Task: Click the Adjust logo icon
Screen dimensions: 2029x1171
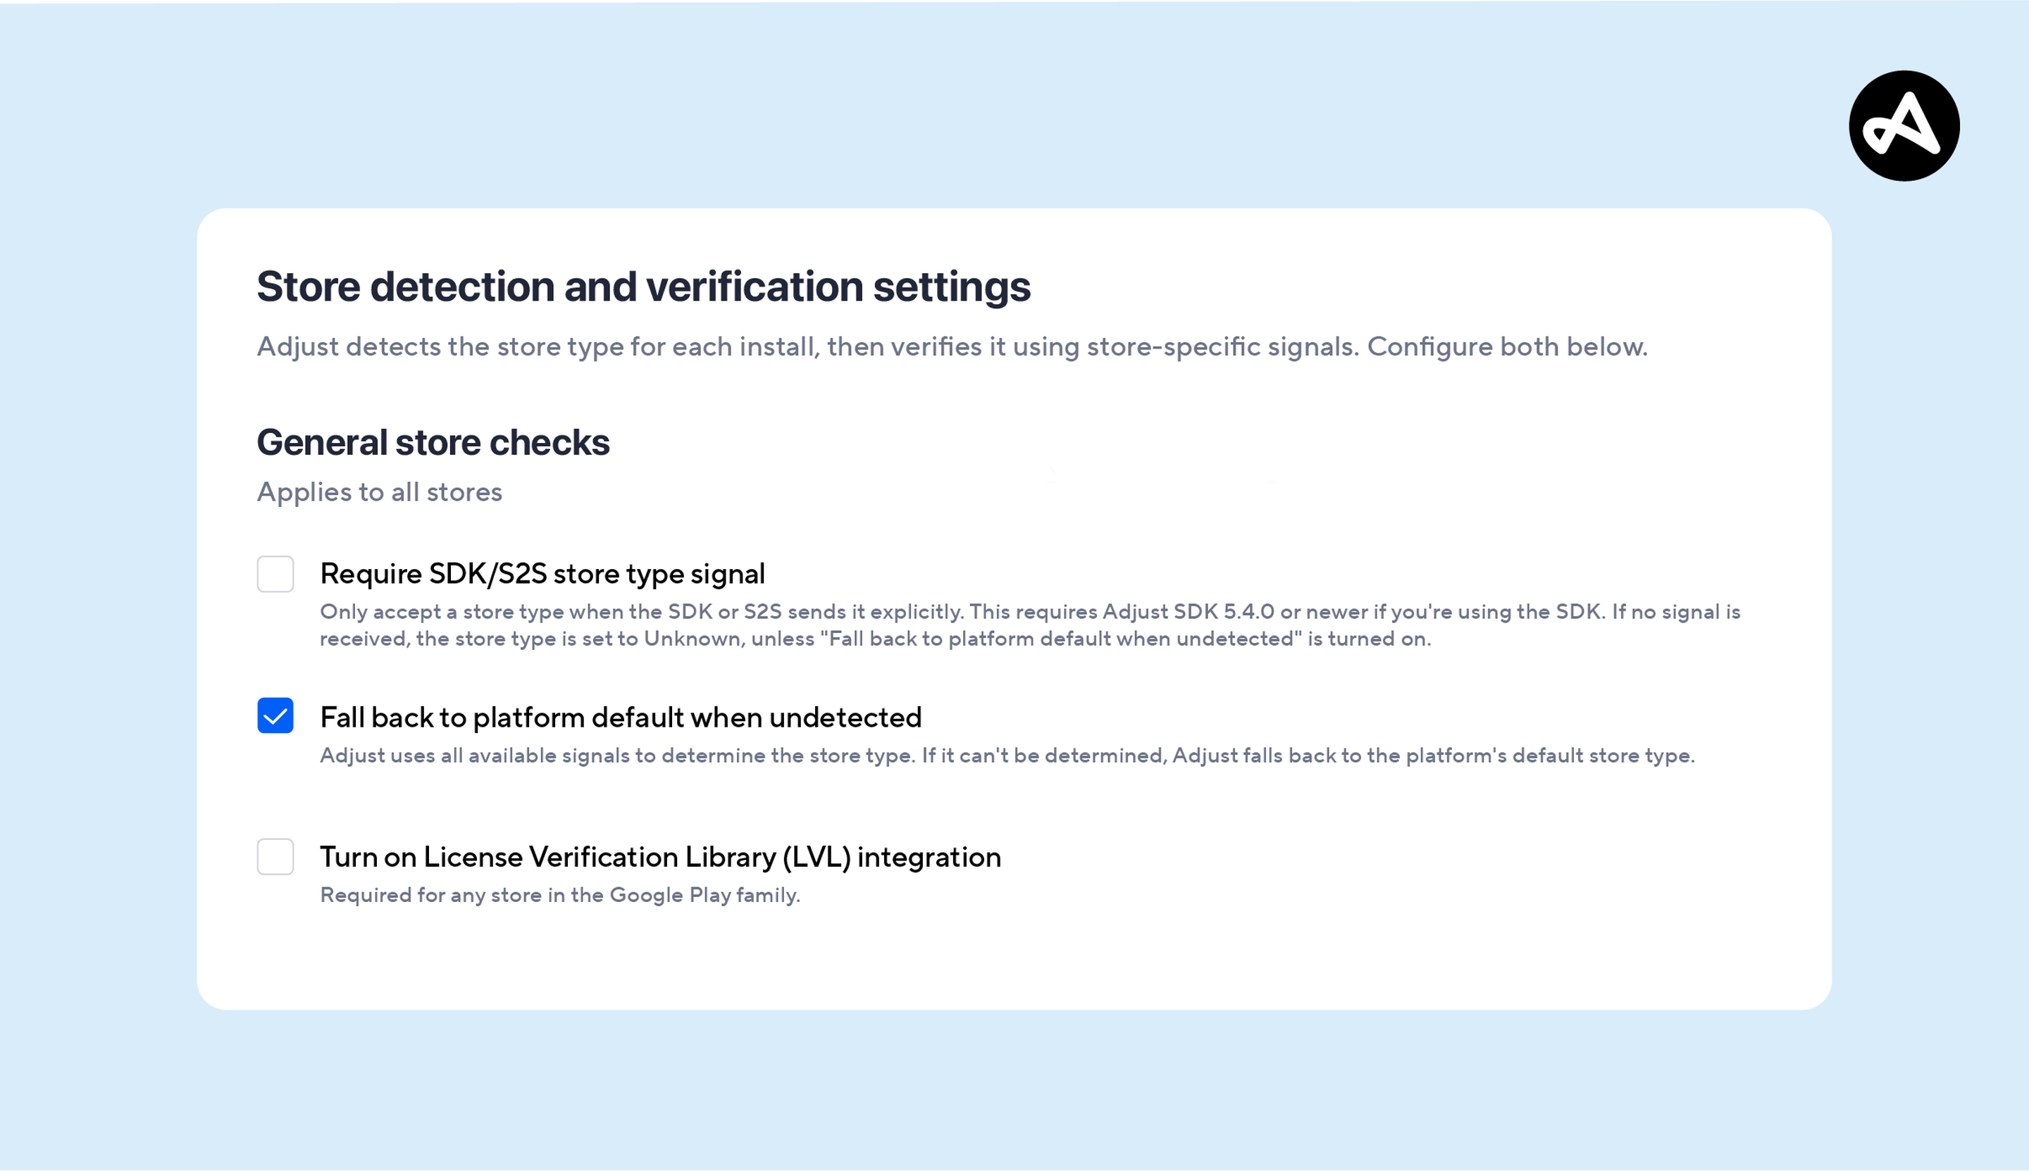Action: point(1904,126)
